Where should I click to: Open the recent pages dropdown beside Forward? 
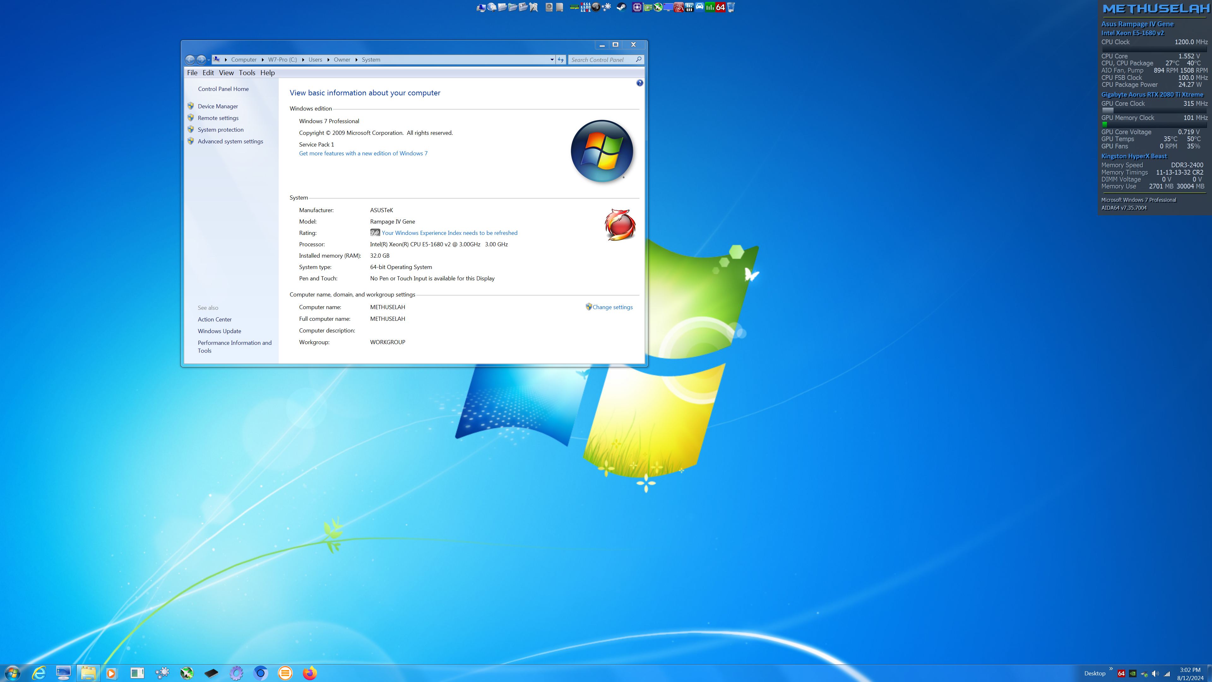208,60
